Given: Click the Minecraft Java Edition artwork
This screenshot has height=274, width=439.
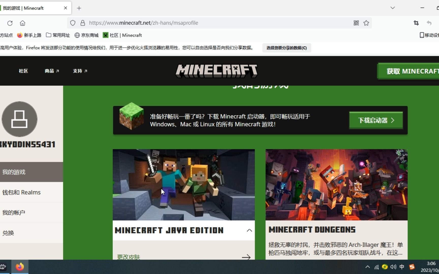Looking at the screenshot, I should (x=184, y=185).
